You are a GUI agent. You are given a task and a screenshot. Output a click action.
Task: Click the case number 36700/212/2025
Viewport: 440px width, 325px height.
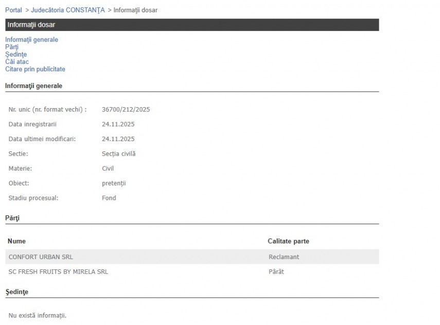(x=126, y=110)
